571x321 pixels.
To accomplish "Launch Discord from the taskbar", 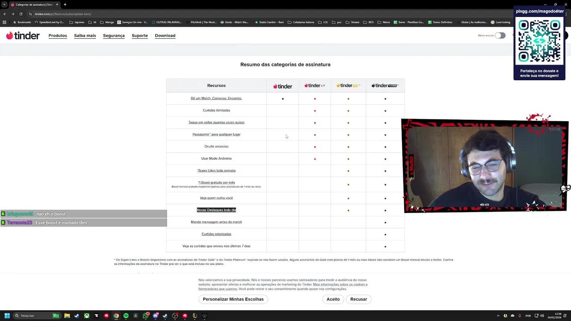I will [x=155, y=316].
